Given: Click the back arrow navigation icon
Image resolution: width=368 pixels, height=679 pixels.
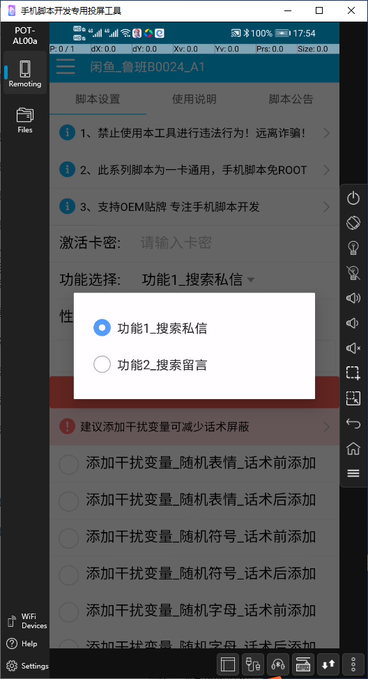Looking at the screenshot, I should pyautogui.click(x=353, y=423).
